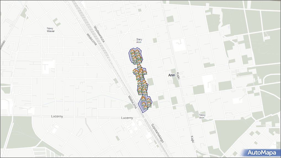Click the Szpotańskiego street label

(x=157, y=133)
